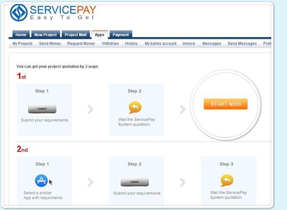
Task: Click the yellow reply bubble in Step 3
Action: click(x=227, y=181)
